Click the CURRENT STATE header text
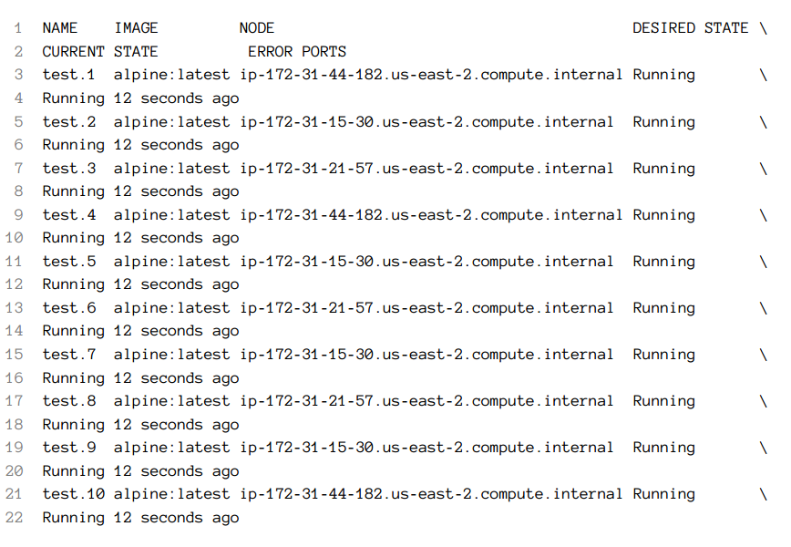791x547 pixels. [100, 51]
